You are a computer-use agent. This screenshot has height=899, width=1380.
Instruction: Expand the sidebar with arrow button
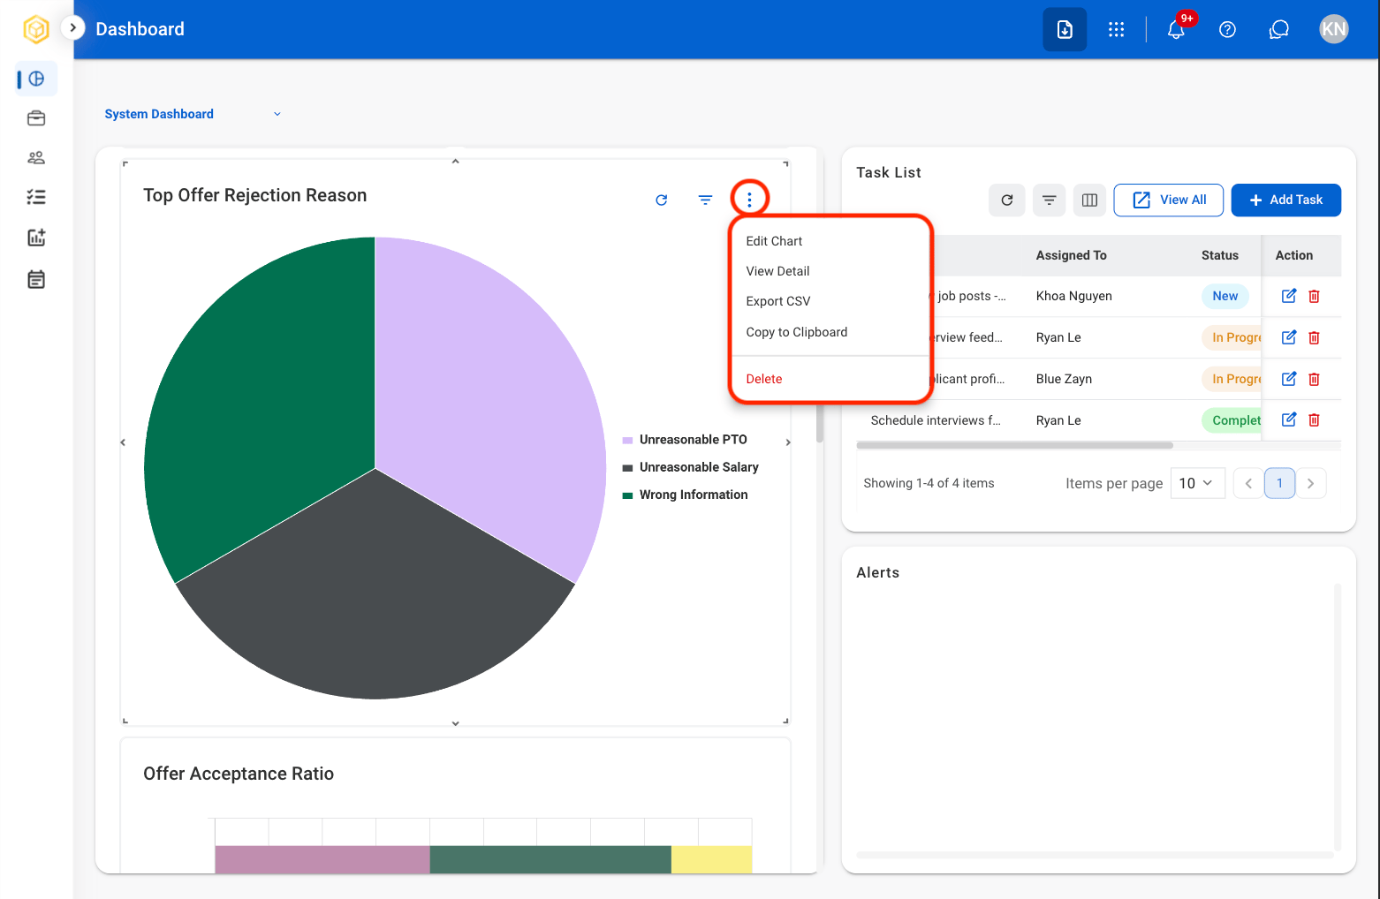tap(72, 28)
